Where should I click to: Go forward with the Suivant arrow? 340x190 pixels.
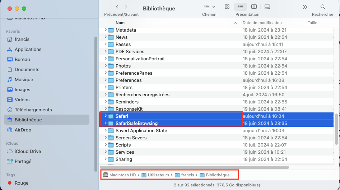[x=126, y=7]
